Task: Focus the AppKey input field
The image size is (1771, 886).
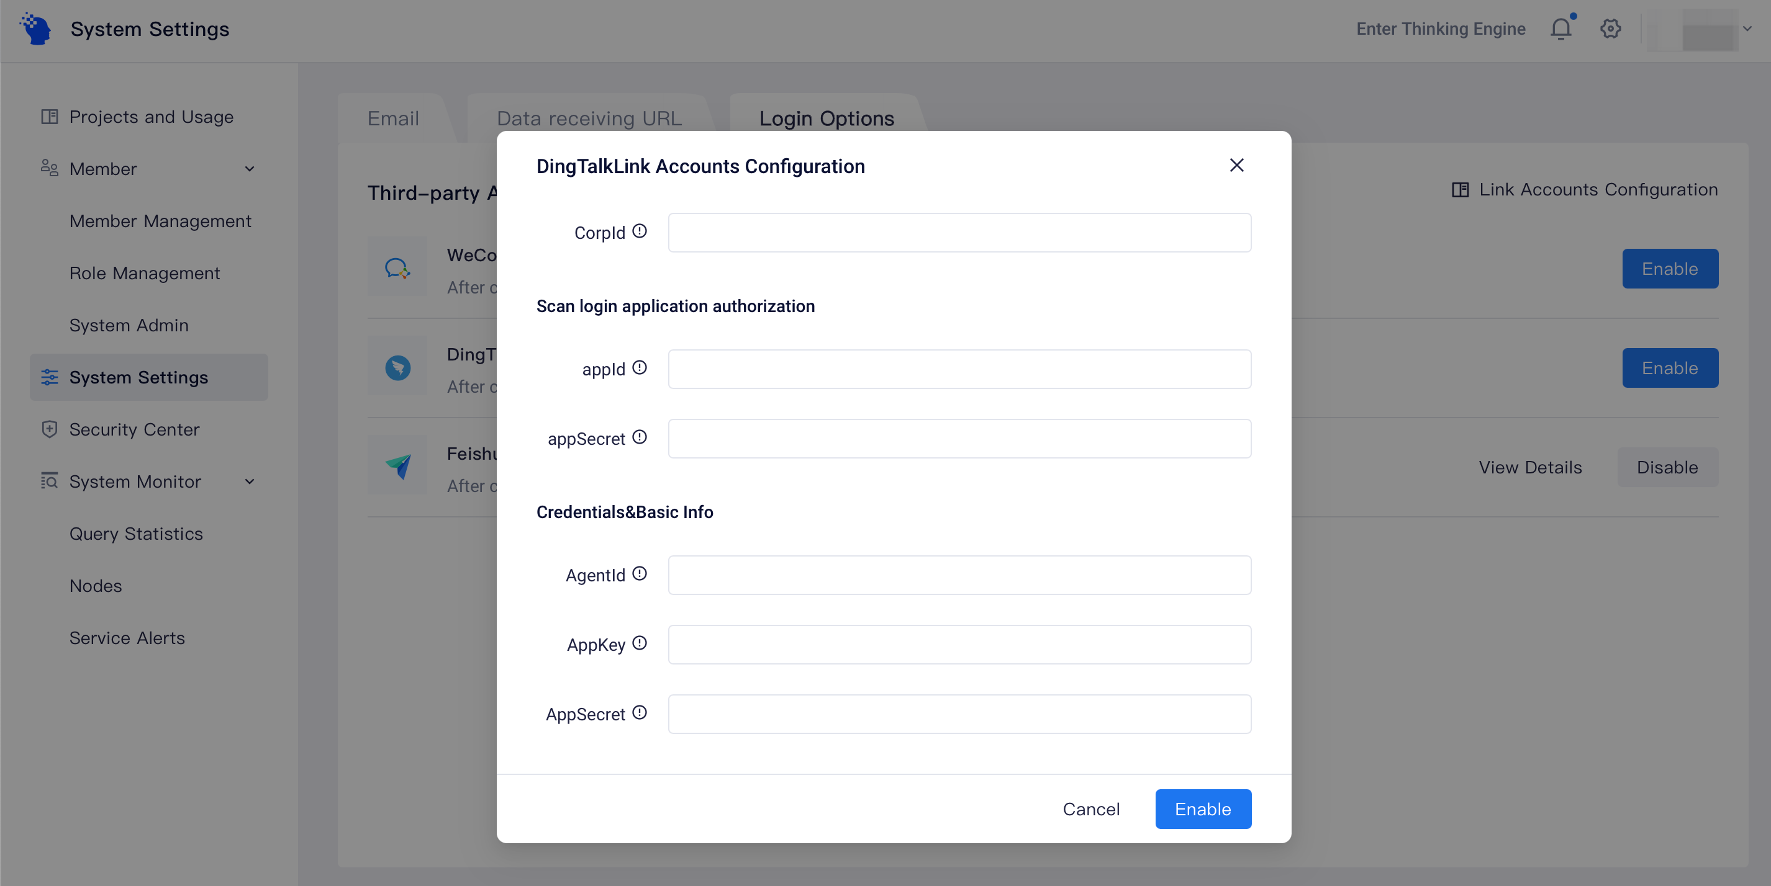Action: (959, 645)
